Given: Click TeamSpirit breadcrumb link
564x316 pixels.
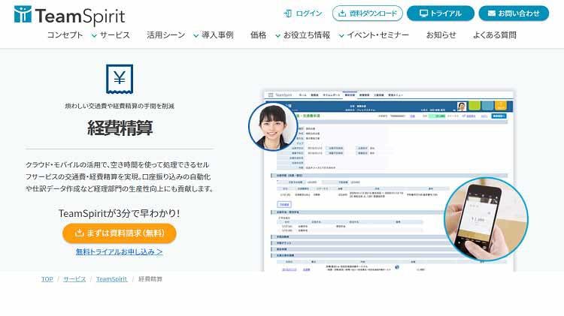Looking at the screenshot, I should [111, 279].
